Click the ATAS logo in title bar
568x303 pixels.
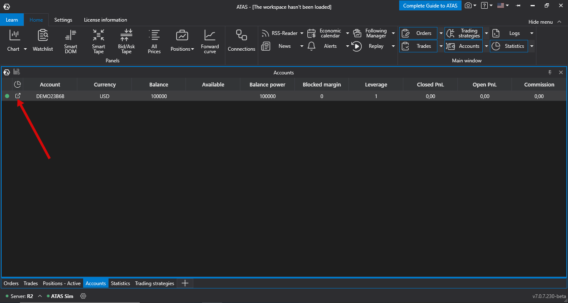[7, 7]
